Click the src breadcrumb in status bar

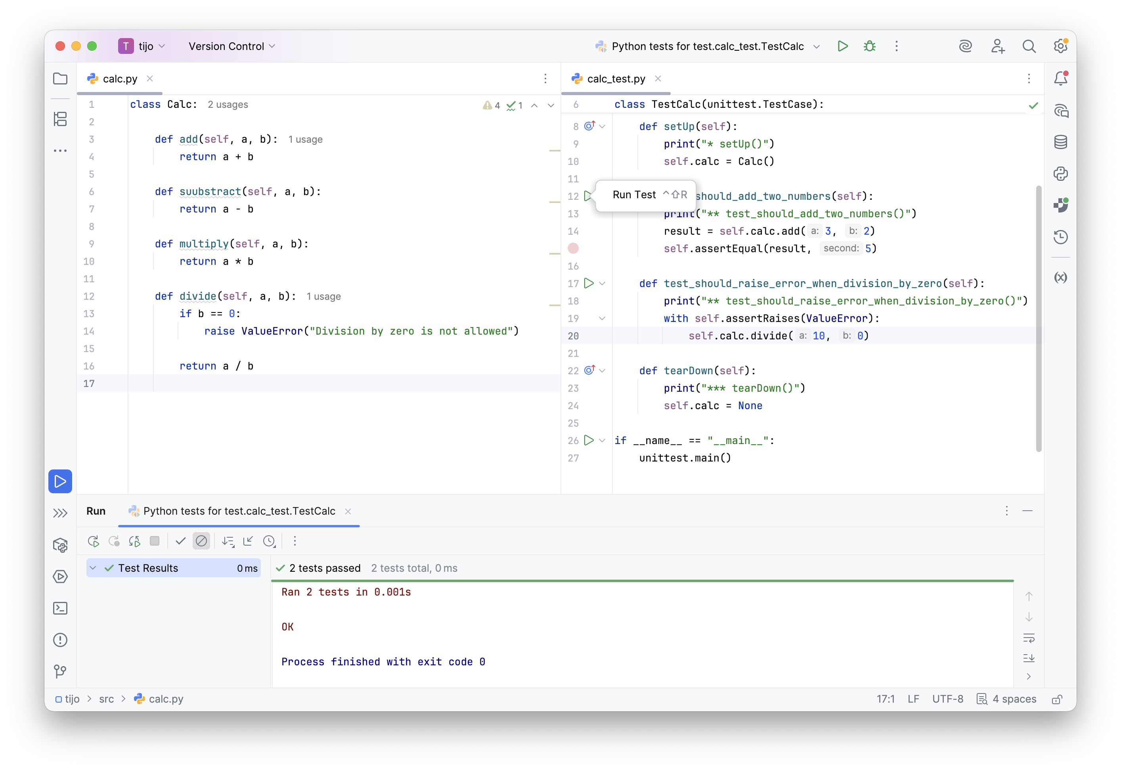pos(106,699)
